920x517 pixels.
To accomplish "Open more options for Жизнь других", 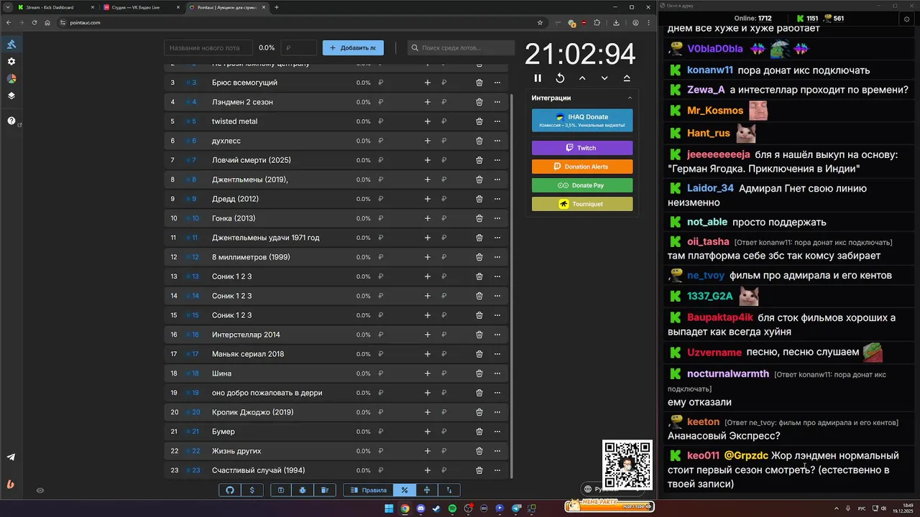I will pos(497,451).
